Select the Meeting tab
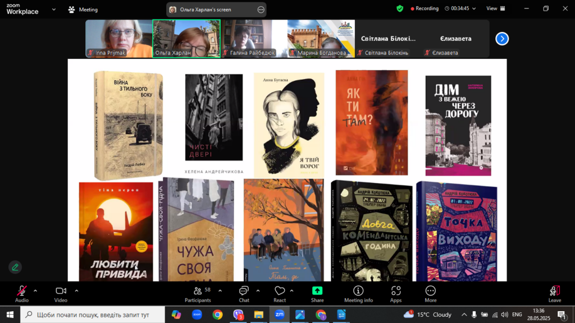Screen dimensions: 575x323 click(x=83, y=10)
